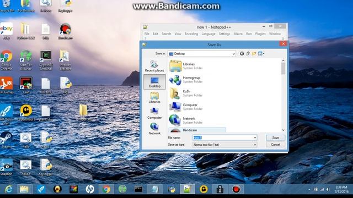Viewport: 353px width, 198px height.
Task: Click the taskbar clock showing 2:39 AM
Action: [x=341, y=189]
